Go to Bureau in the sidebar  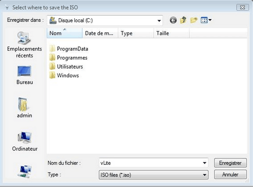[24, 75]
